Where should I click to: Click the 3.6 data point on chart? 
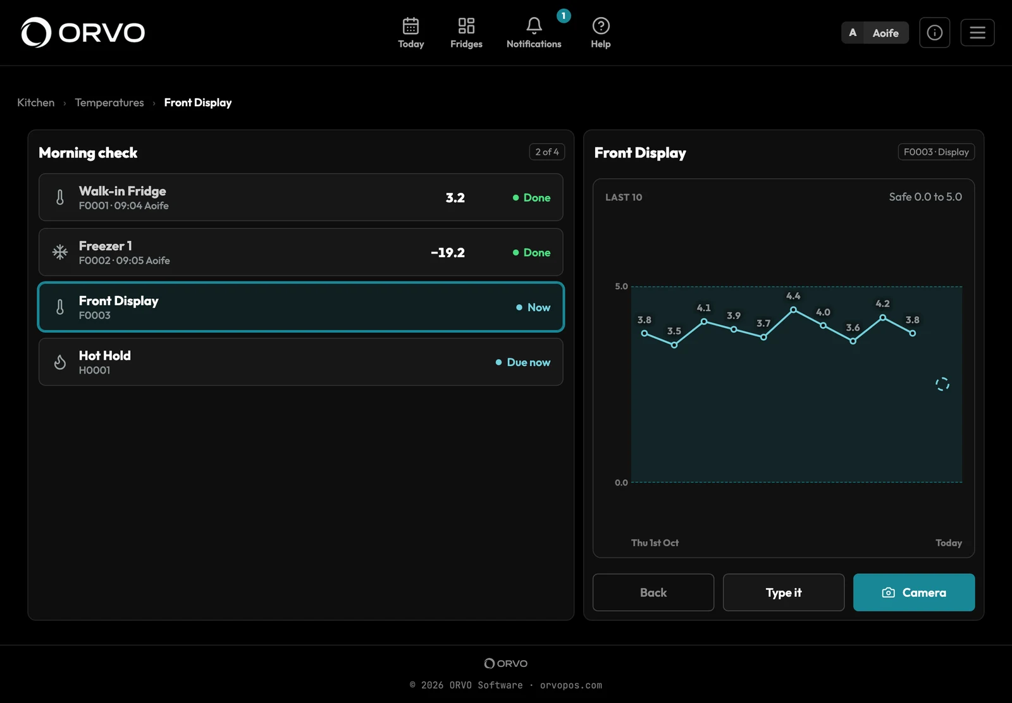(x=853, y=341)
